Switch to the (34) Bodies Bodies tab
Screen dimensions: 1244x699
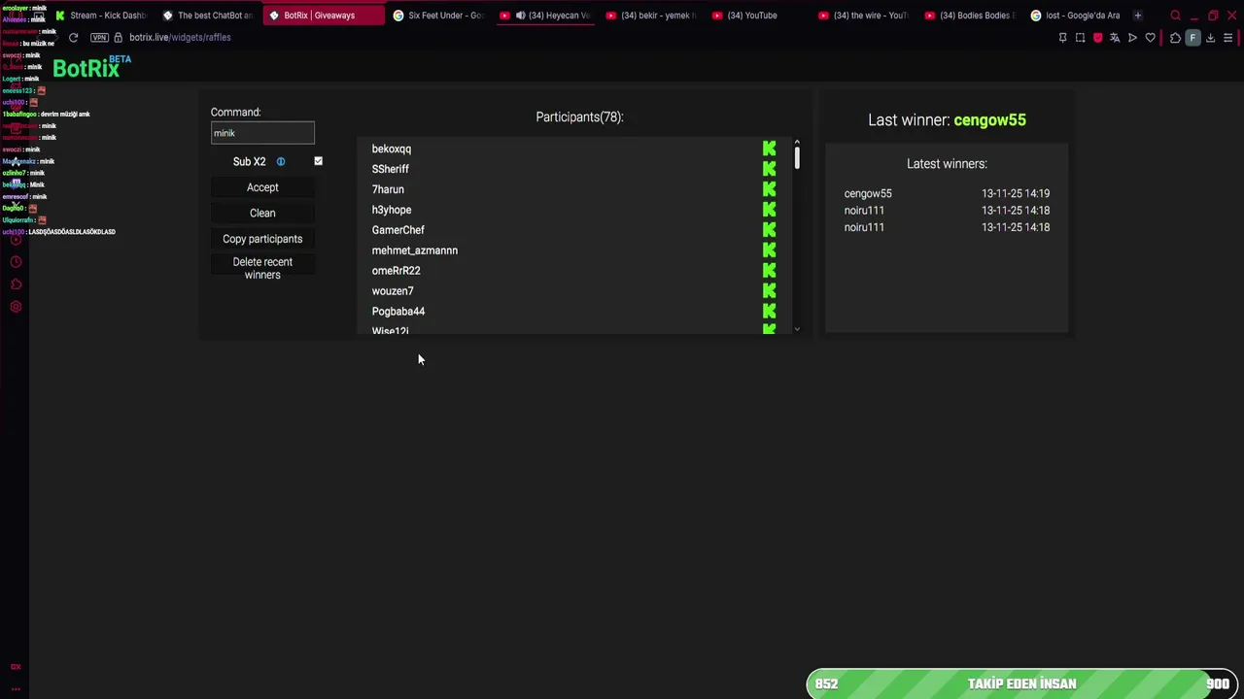pyautogui.click(x=969, y=16)
